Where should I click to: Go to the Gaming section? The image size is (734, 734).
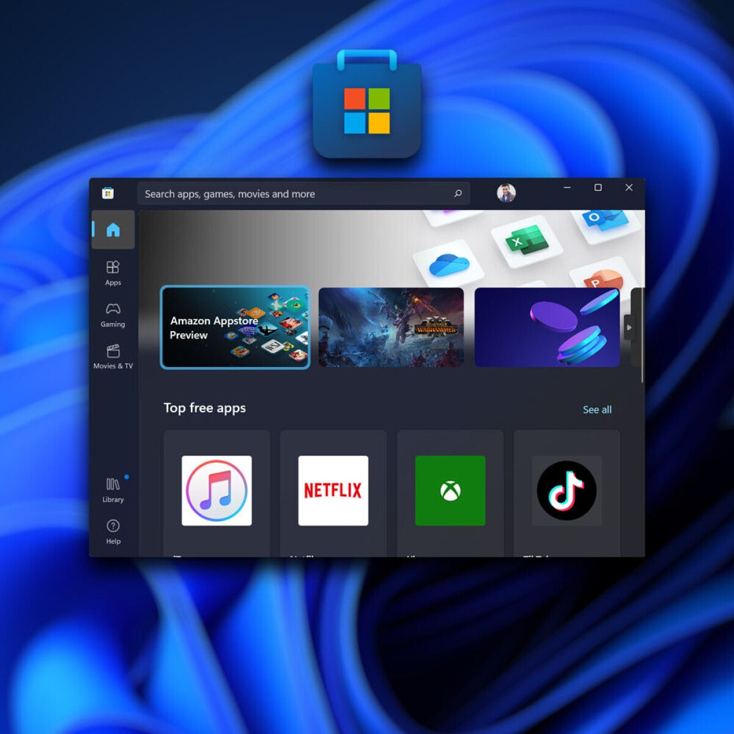113,314
